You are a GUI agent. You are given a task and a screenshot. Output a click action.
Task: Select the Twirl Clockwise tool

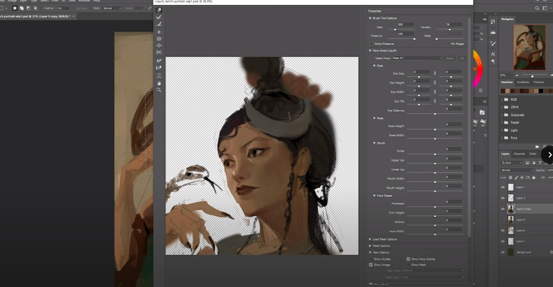click(x=159, y=32)
